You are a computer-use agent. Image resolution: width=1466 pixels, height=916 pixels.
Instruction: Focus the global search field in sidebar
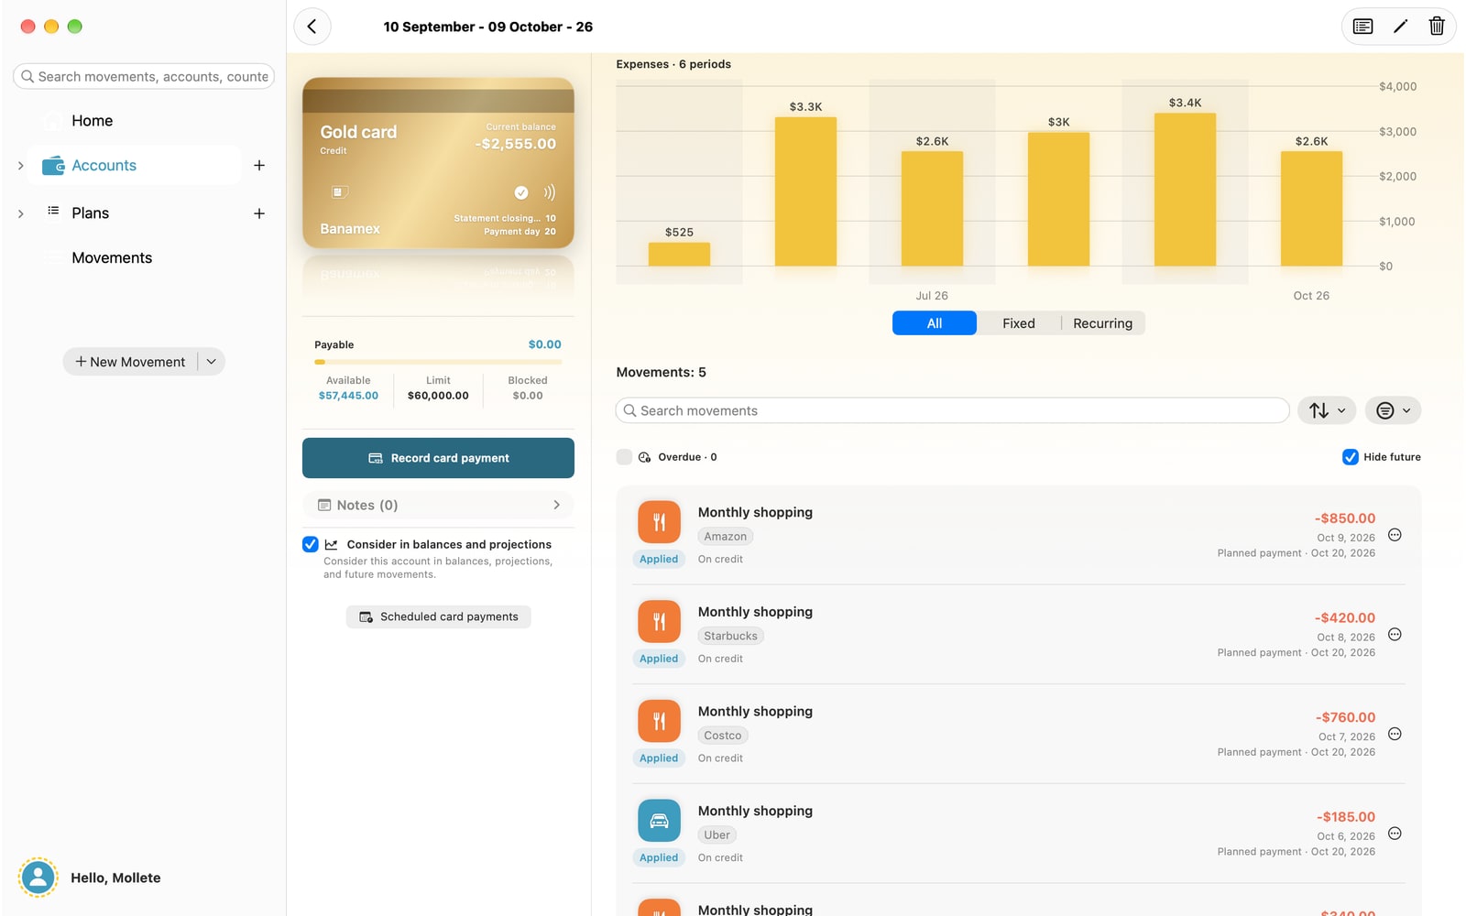[144, 77]
